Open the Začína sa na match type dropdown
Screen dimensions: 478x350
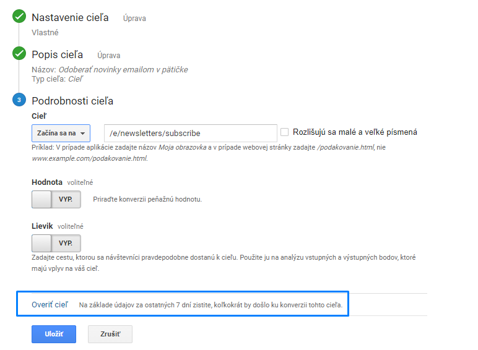[61, 134]
